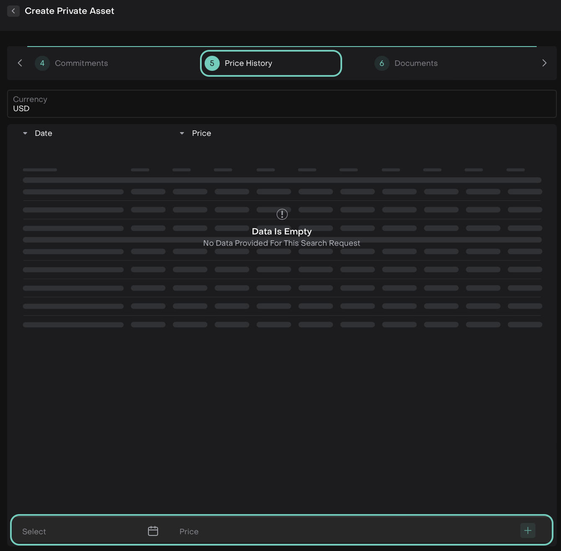Click the Date column header text
The image size is (561, 551).
(44, 133)
